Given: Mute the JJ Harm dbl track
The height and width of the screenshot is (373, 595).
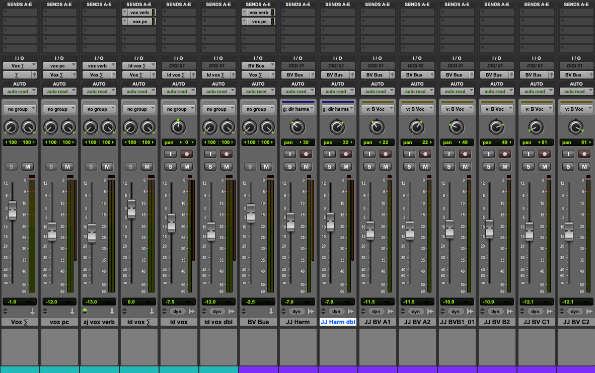Looking at the screenshot, I should coord(345,167).
